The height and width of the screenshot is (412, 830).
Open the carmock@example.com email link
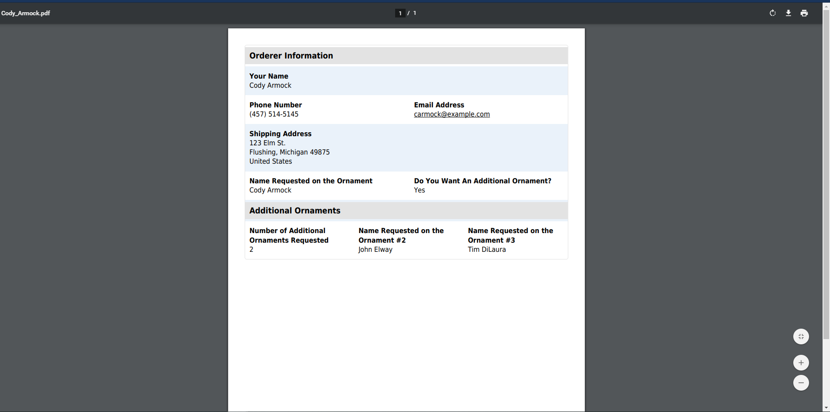point(451,114)
